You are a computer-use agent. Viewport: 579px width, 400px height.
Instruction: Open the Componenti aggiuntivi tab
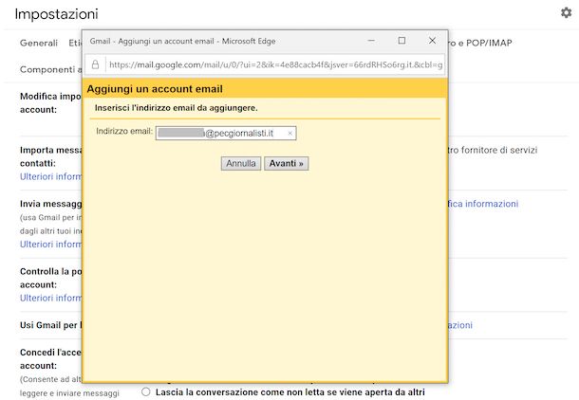pyautogui.click(x=50, y=70)
